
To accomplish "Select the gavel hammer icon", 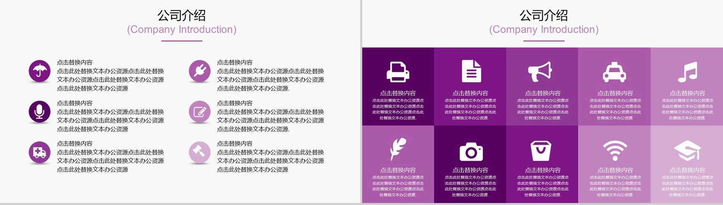I will point(200,152).
